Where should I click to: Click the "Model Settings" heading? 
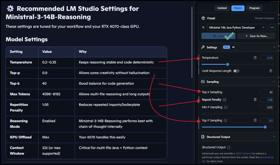(x=27, y=39)
